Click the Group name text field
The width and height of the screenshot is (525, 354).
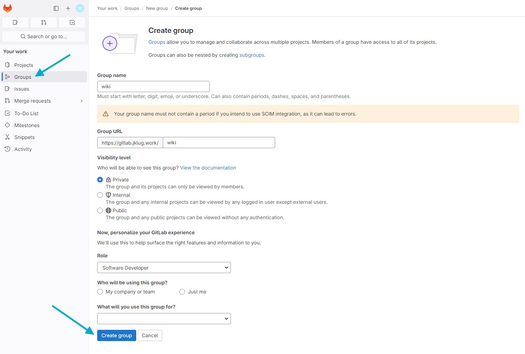153,86
